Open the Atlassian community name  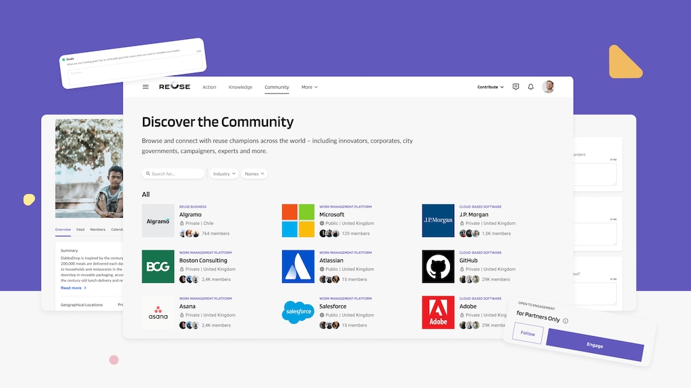(331, 261)
